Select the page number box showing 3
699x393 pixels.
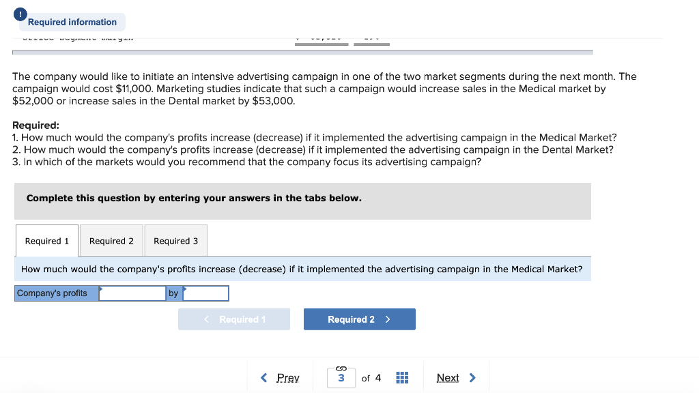(x=341, y=377)
